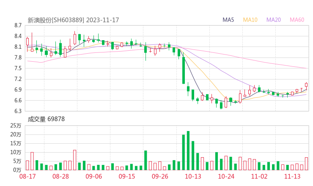Click the MA60 legend label
The image size is (313, 186).
297,20
